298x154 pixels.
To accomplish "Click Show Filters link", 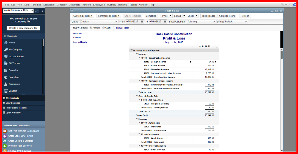I will (122, 28).
